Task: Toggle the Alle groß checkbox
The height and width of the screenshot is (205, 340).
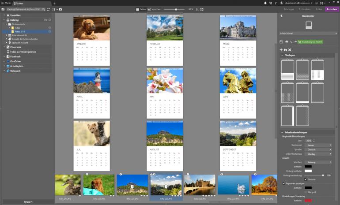Action: (306, 192)
